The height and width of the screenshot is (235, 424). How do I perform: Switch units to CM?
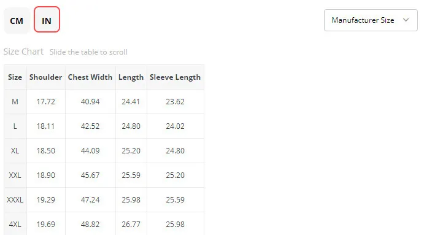(x=17, y=20)
